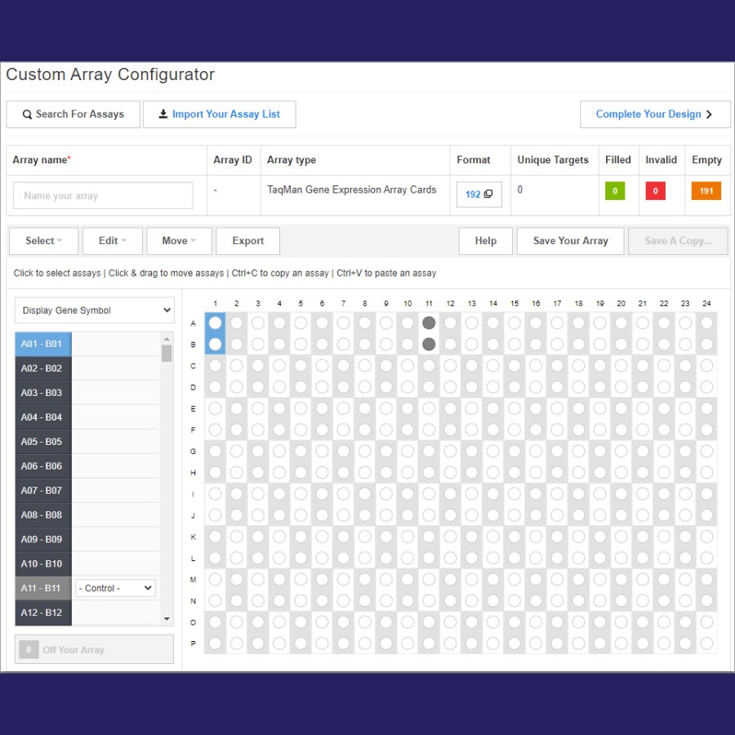The image size is (735, 735).
Task: Select well F22 in the grid
Action: click(x=664, y=430)
